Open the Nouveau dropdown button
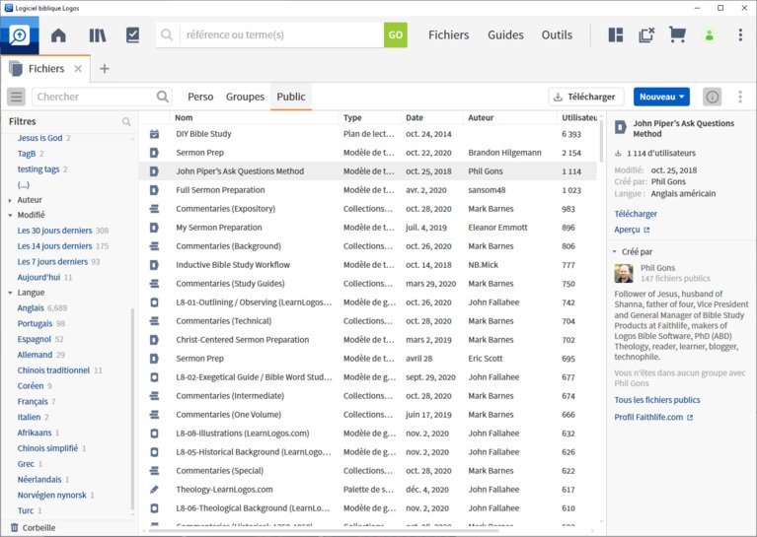Image resolution: width=757 pixels, height=537 pixels. [x=661, y=97]
